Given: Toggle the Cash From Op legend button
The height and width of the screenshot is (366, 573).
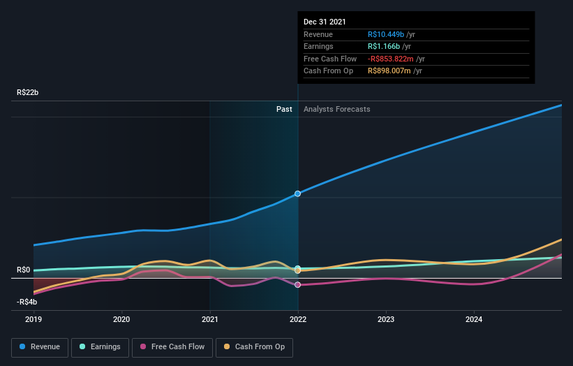Looking at the screenshot, I should [x=254, y=347].
